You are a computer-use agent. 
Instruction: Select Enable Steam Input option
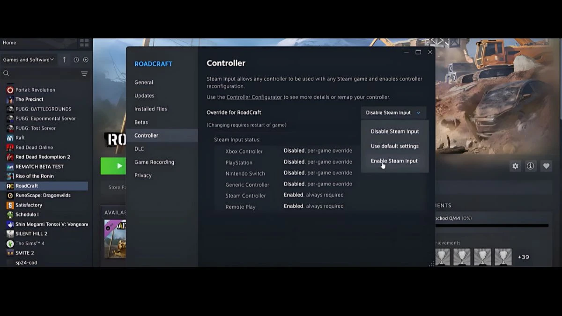point(395,161)
